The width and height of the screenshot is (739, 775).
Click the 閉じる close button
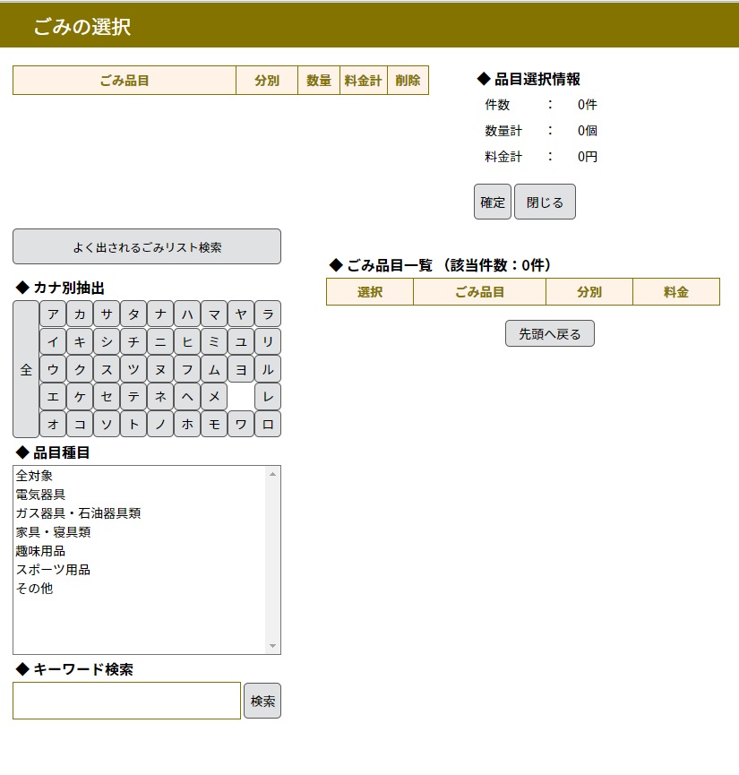click(545, 202)
